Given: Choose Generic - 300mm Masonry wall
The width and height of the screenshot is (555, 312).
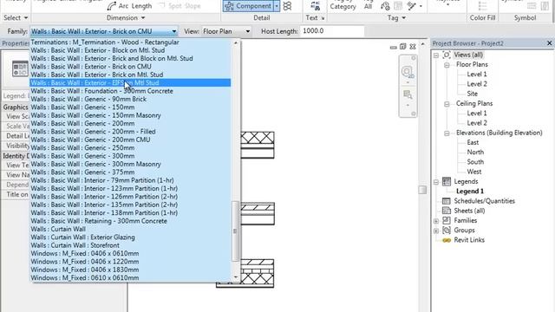Looking at the screenshot, I should 130,164.
